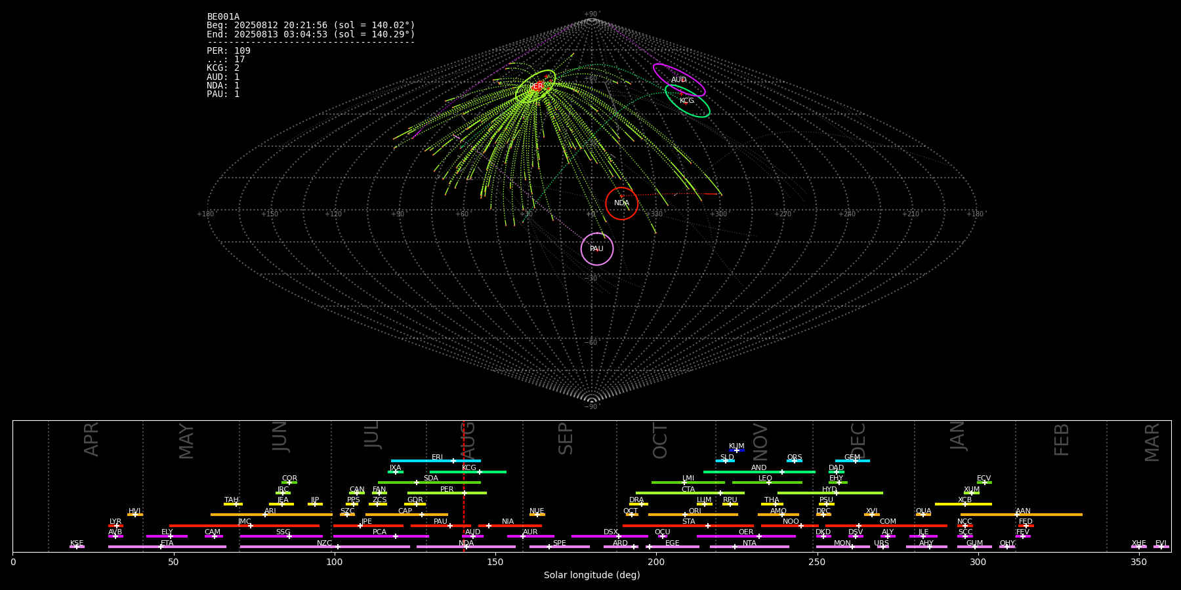1181x590 pixels.
Task: Click the BE001A station title text
Action: 223,17
